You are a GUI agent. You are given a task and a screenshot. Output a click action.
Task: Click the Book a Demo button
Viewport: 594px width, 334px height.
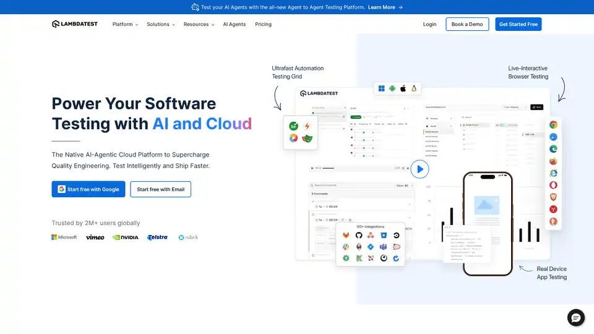click(x=467, y=24)
